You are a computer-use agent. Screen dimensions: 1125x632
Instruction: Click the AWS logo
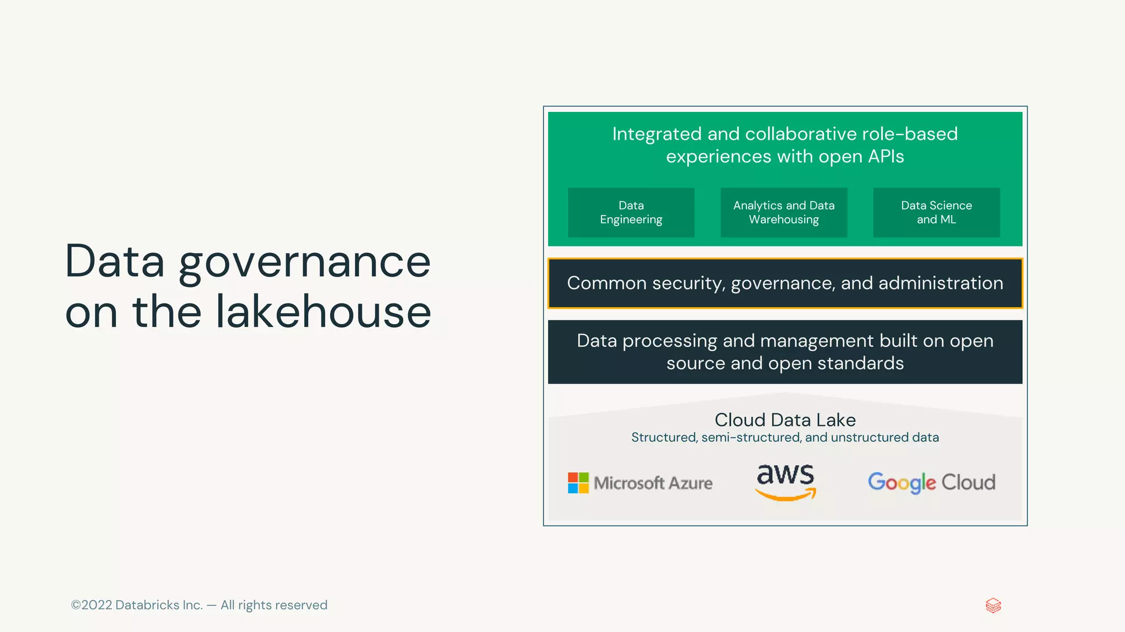[x=786, y=482]
